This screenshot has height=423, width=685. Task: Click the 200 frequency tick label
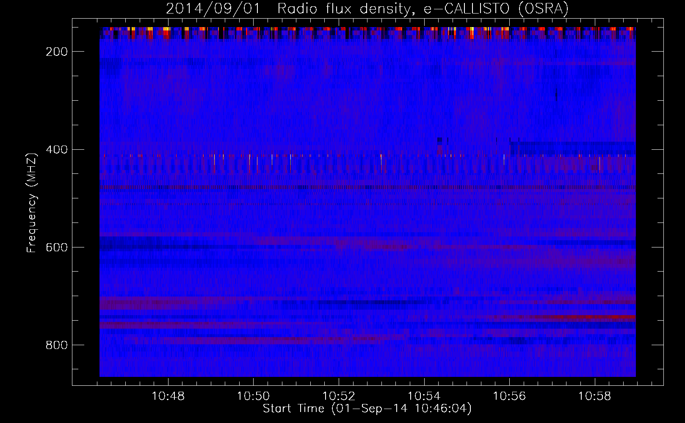coord(57,52)
